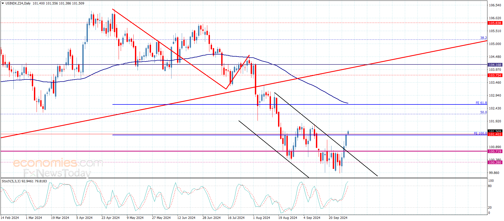Click the 100.890 price axis label

tap(495, 147)
